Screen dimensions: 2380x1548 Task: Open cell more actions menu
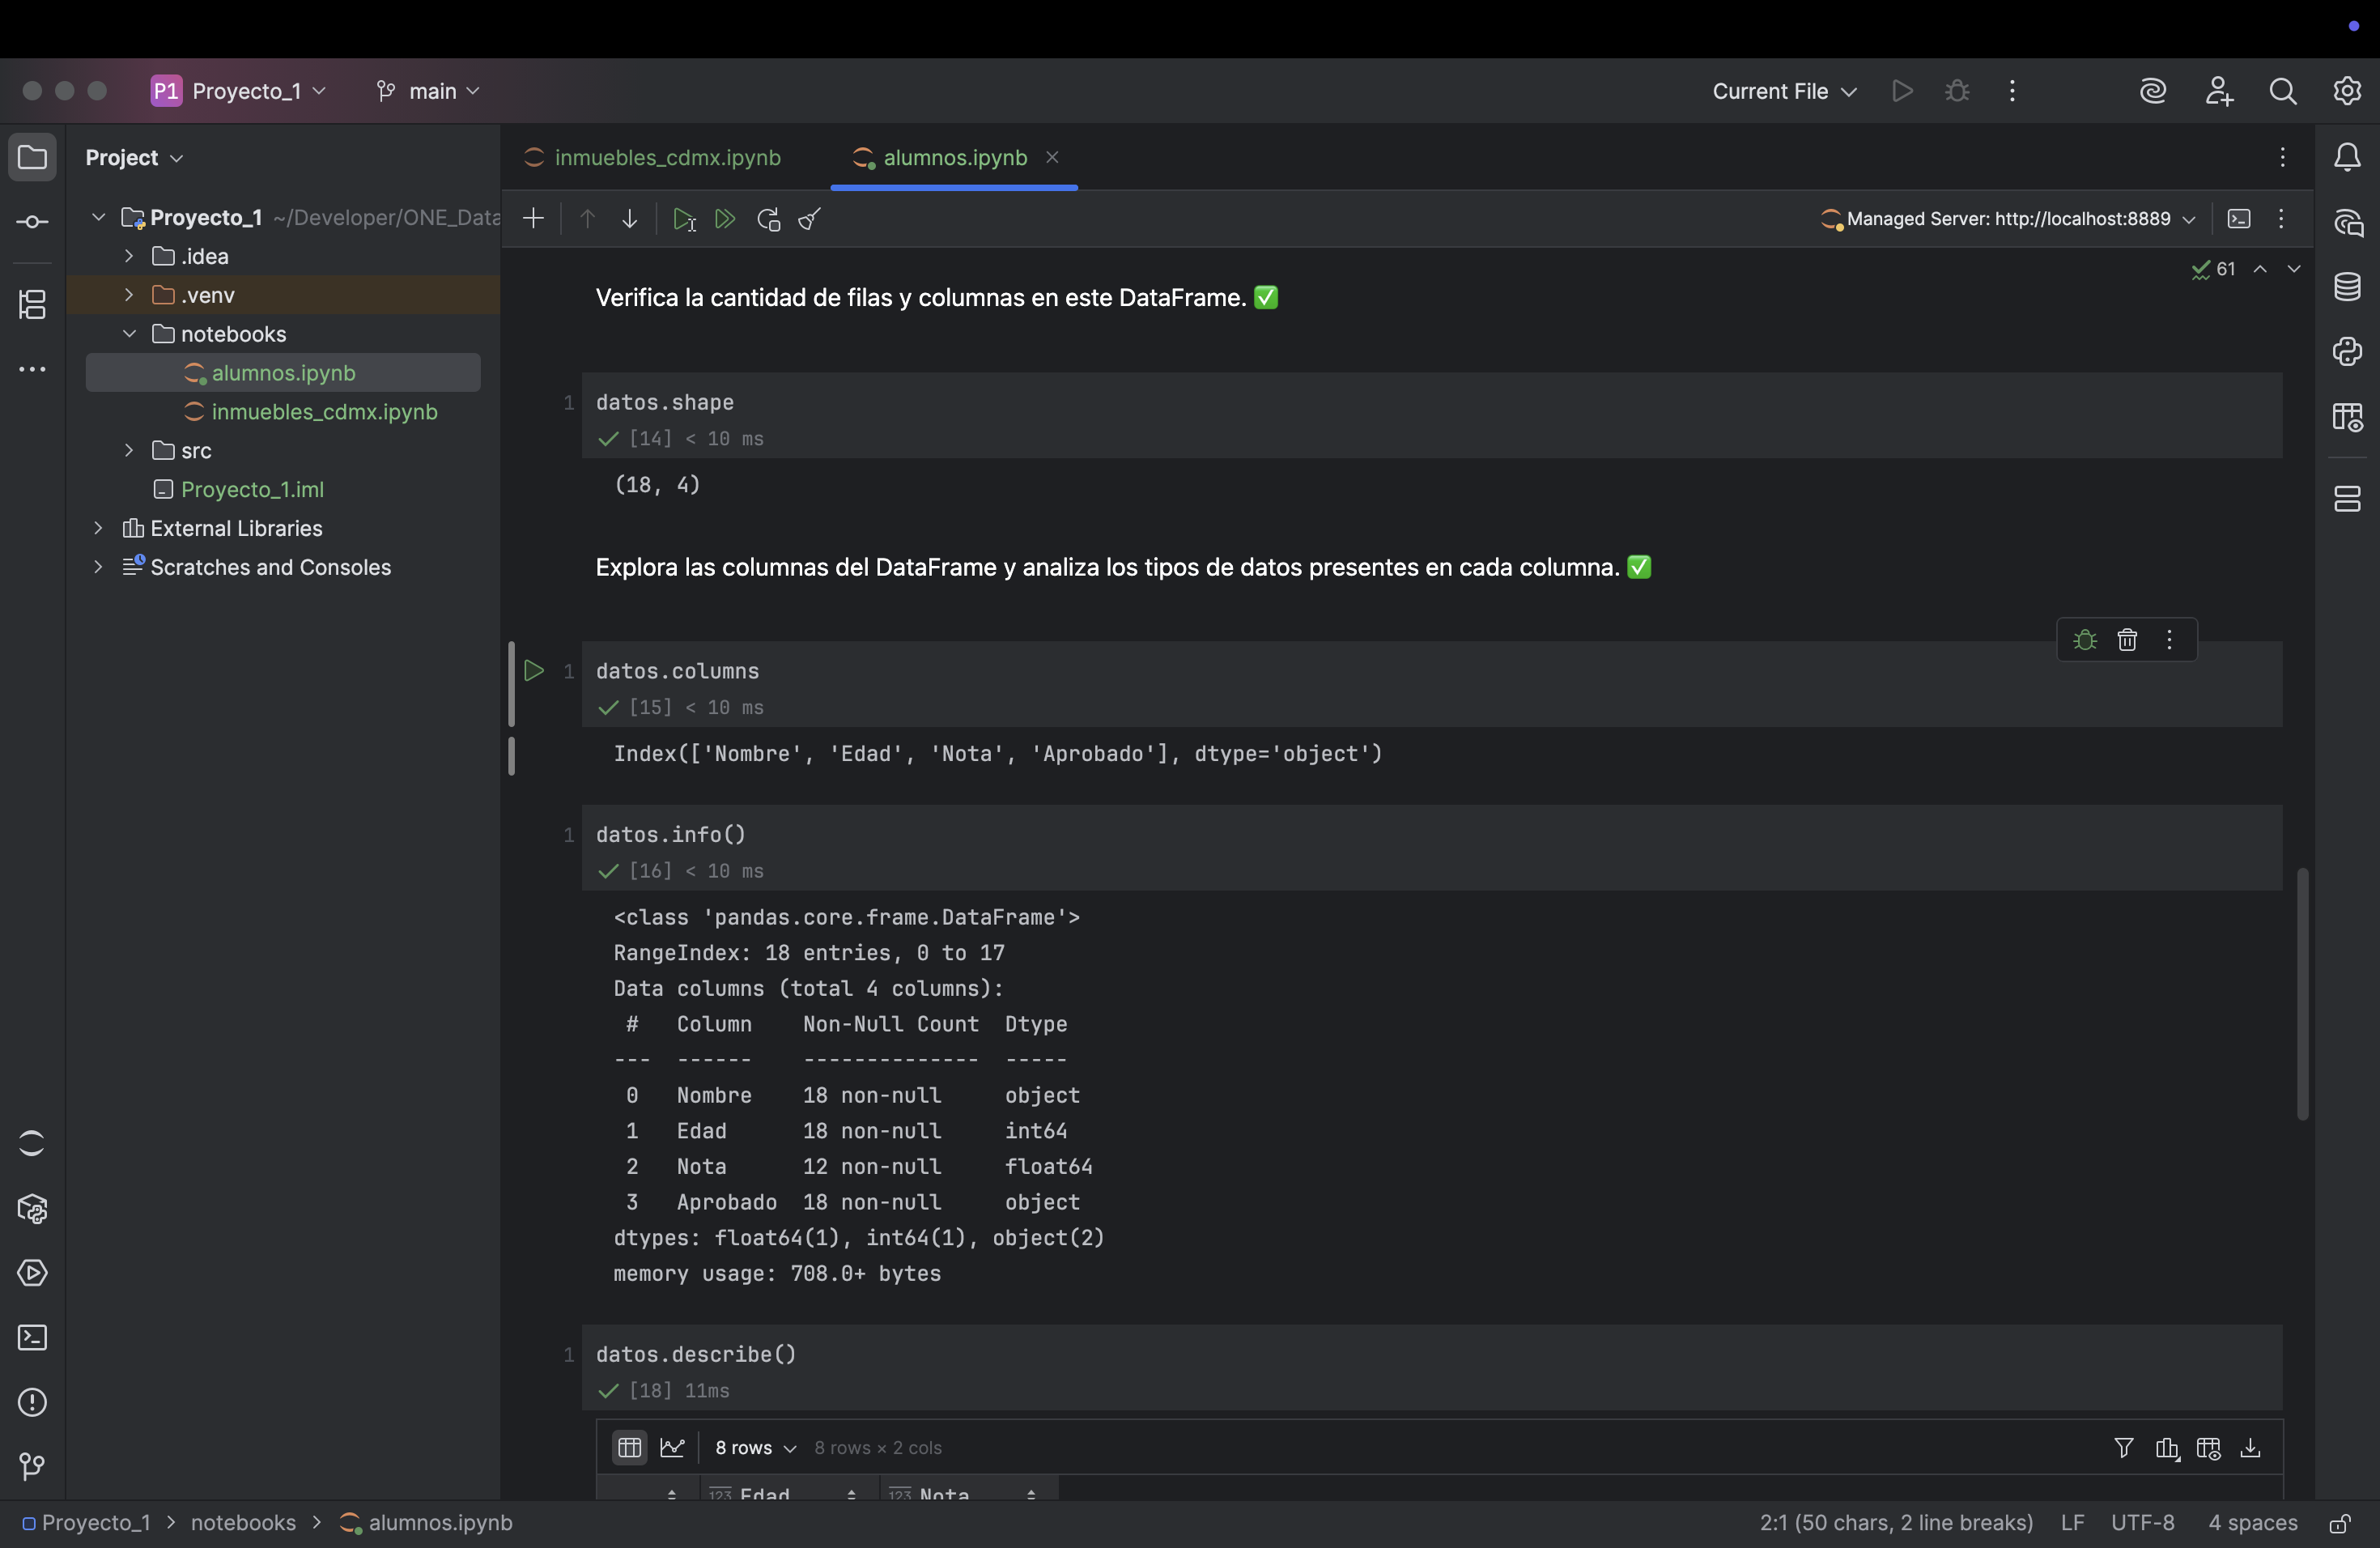(2170, 640)
